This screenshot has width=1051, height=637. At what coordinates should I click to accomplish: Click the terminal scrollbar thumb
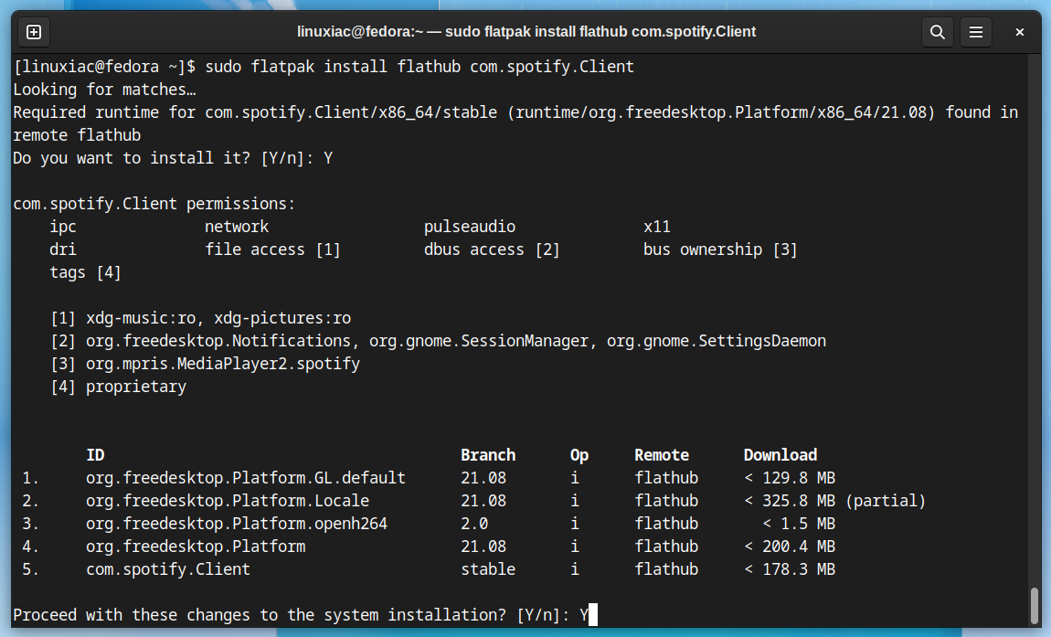coord(1035,606)
